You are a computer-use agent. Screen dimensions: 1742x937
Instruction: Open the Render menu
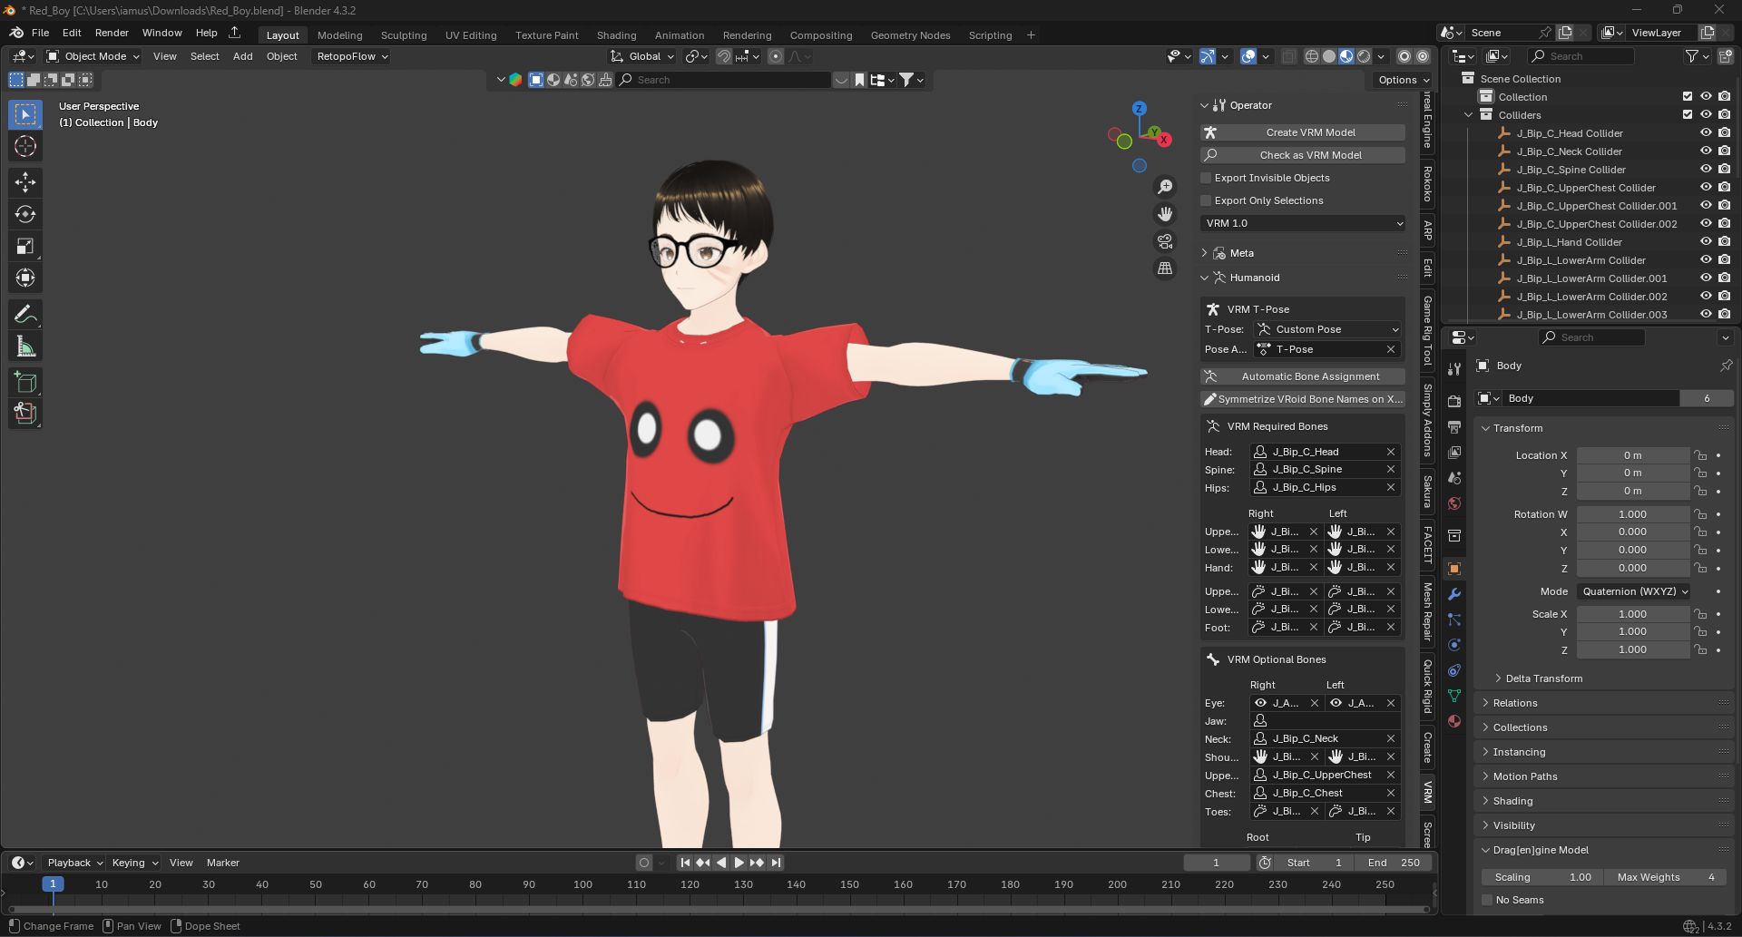click(x=112, y=33)
